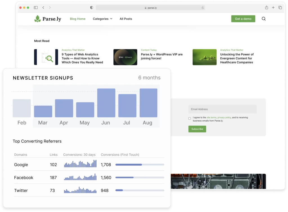Select the 6 months range label
The height and width of the screenshot is (212, 288).
(149, 78)
